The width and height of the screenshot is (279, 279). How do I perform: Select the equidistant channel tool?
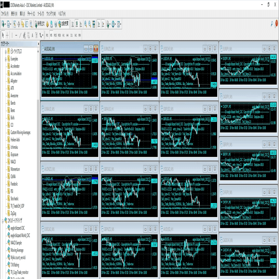click(x=24, y=35)
